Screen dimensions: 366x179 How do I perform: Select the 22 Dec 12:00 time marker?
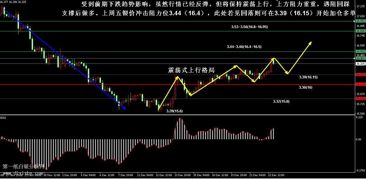click(276, 175)
